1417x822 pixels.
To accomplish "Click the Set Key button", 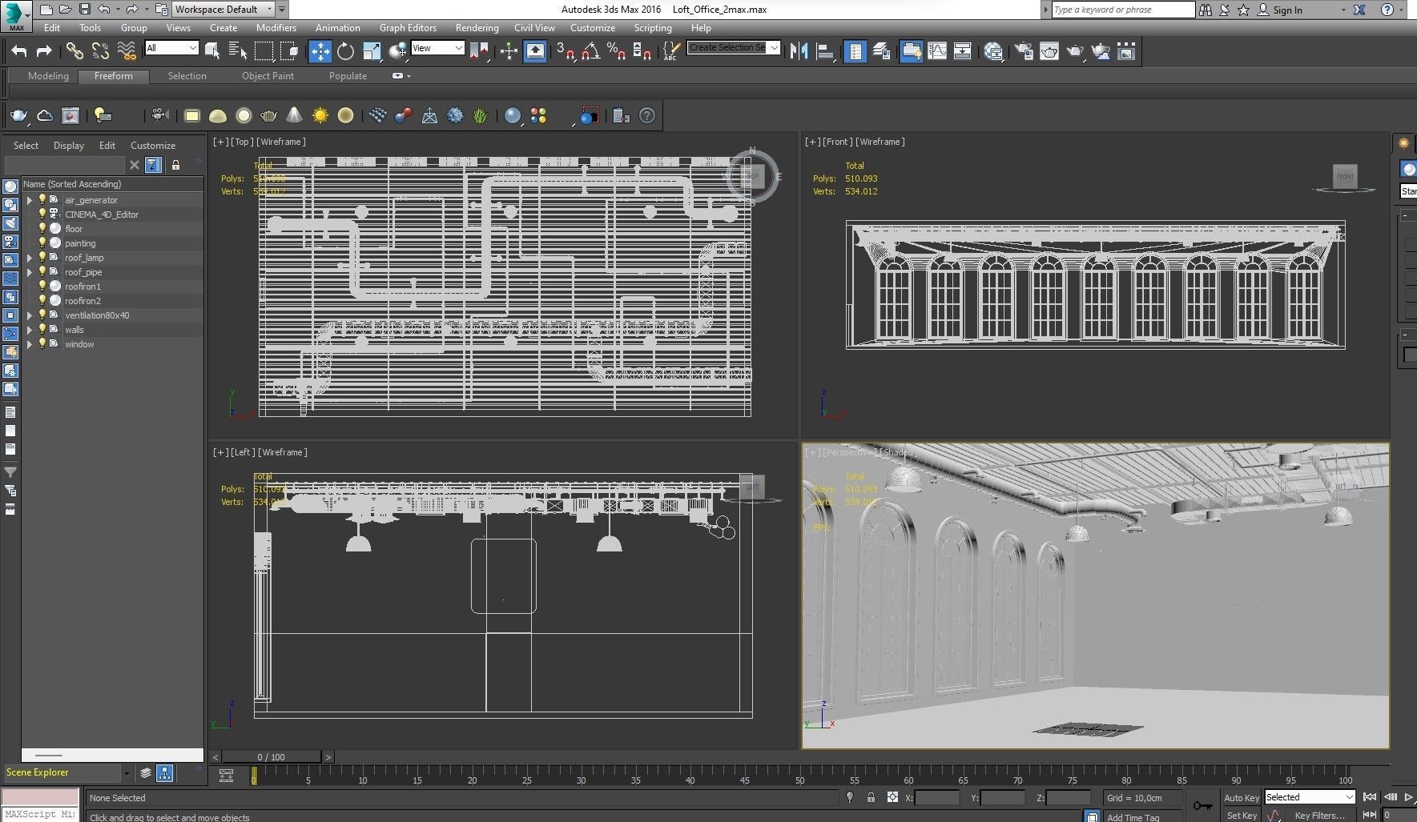I will click(1241, 815).
